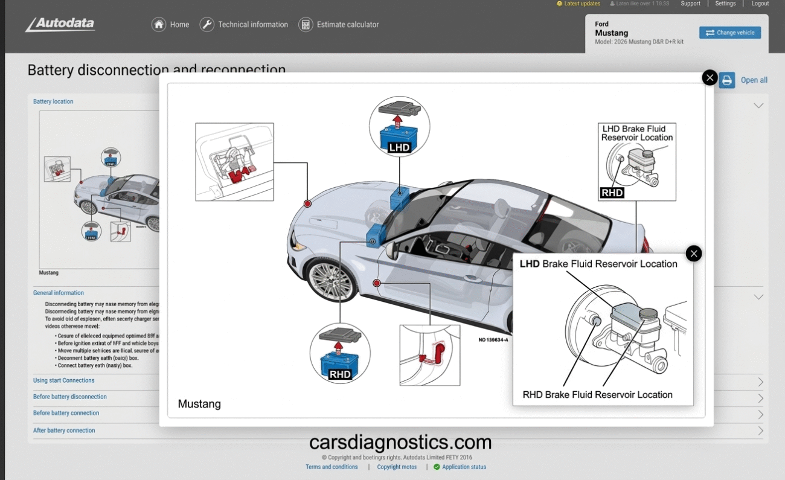
Task: Click the Application status link
Action: click(464, 467)
